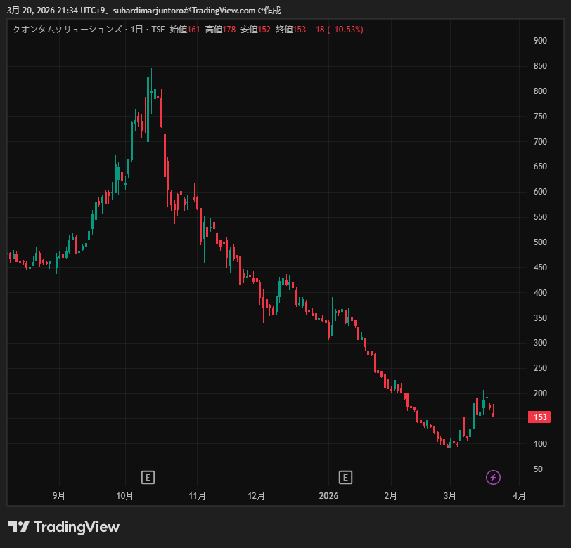571x548 pixels.
Task: Click the 100 price axis label
Action: [x=540, y=444]
